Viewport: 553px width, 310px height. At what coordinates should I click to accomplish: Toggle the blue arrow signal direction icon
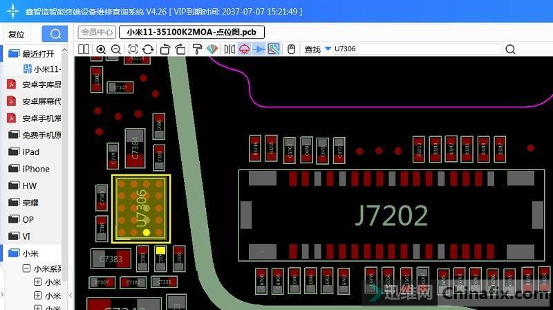(259, 49)
